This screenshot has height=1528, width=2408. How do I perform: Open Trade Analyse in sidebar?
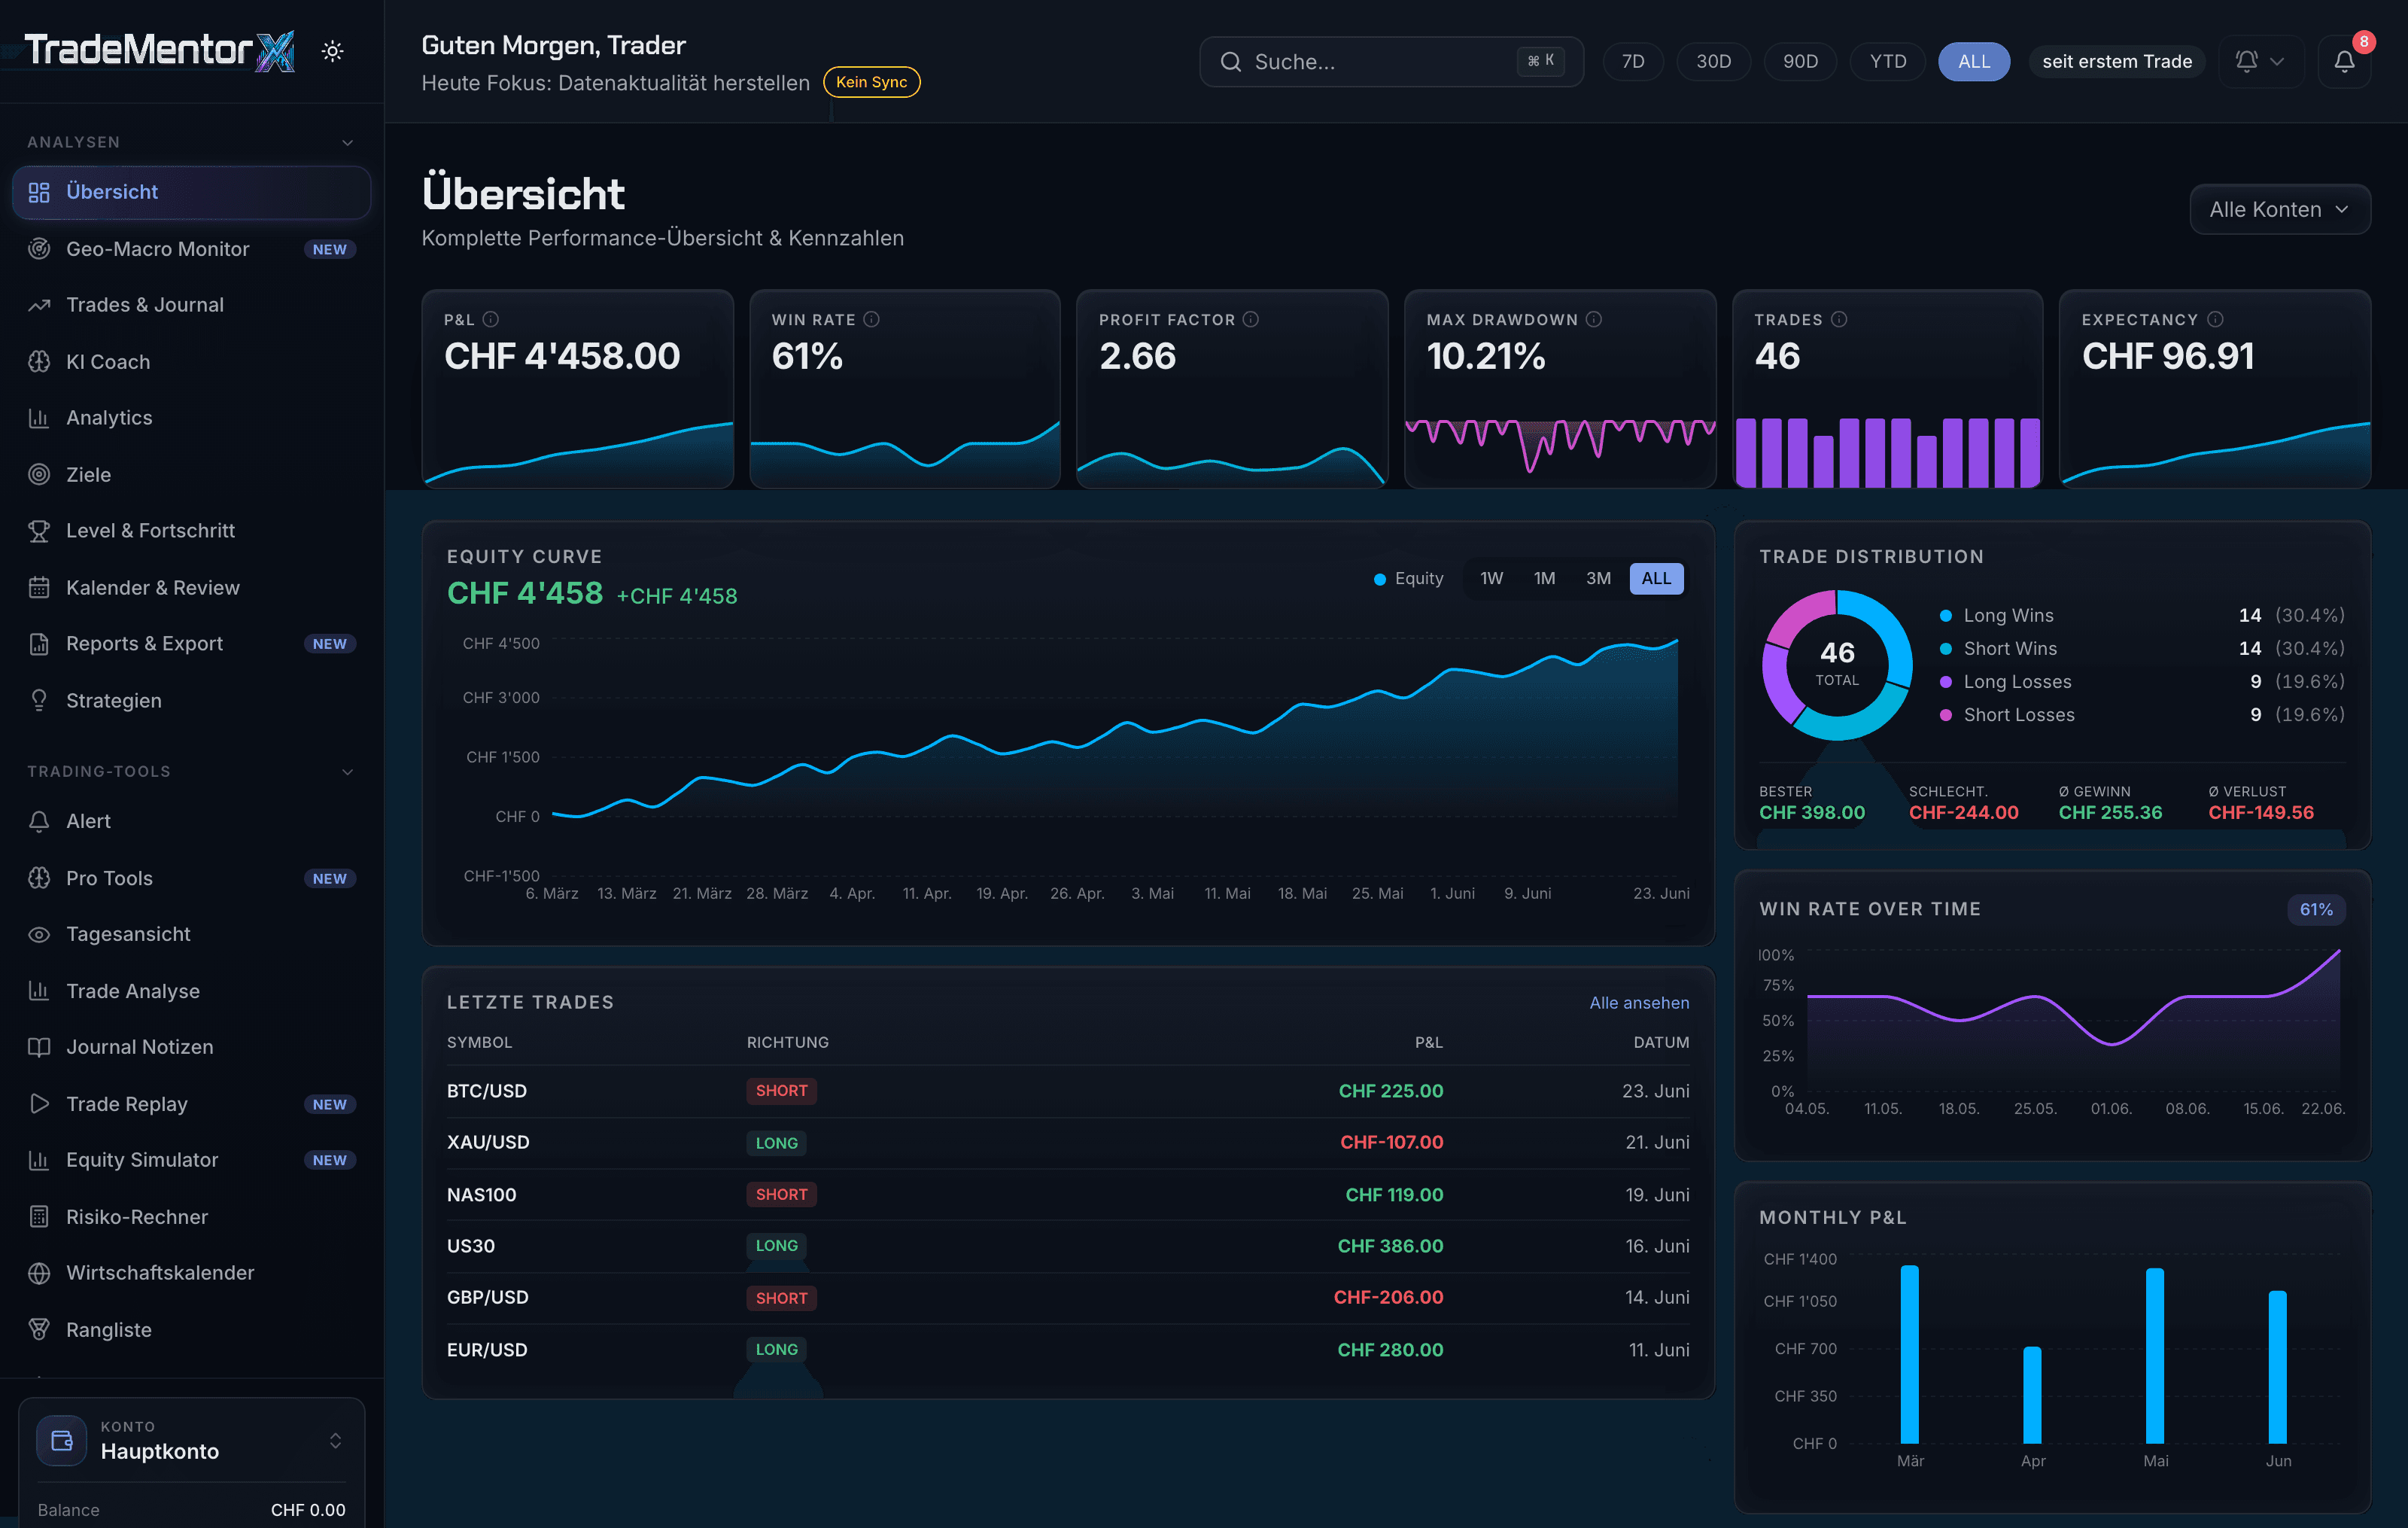(x=191, y=991)
